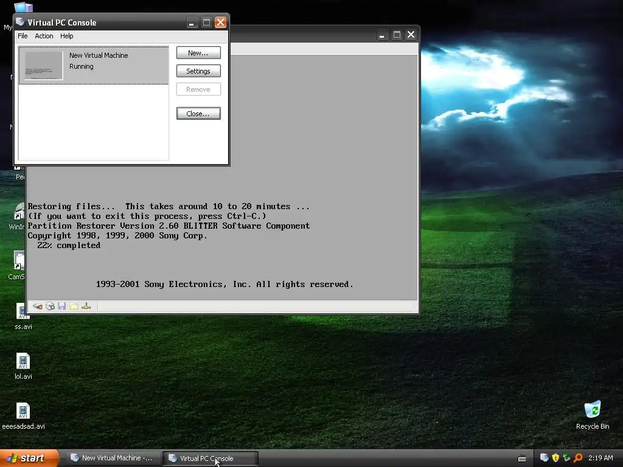Click the floppy disk icon in VM status bar
The height and width of the screenshot is (467, 623).
click(61, 306)
